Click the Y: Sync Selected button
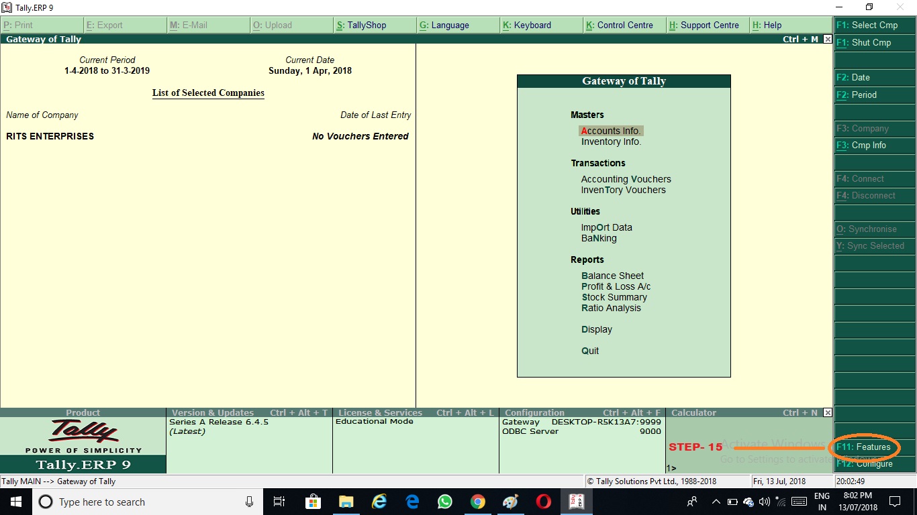Viewport: 917px width, 515px height. point(875,245)
